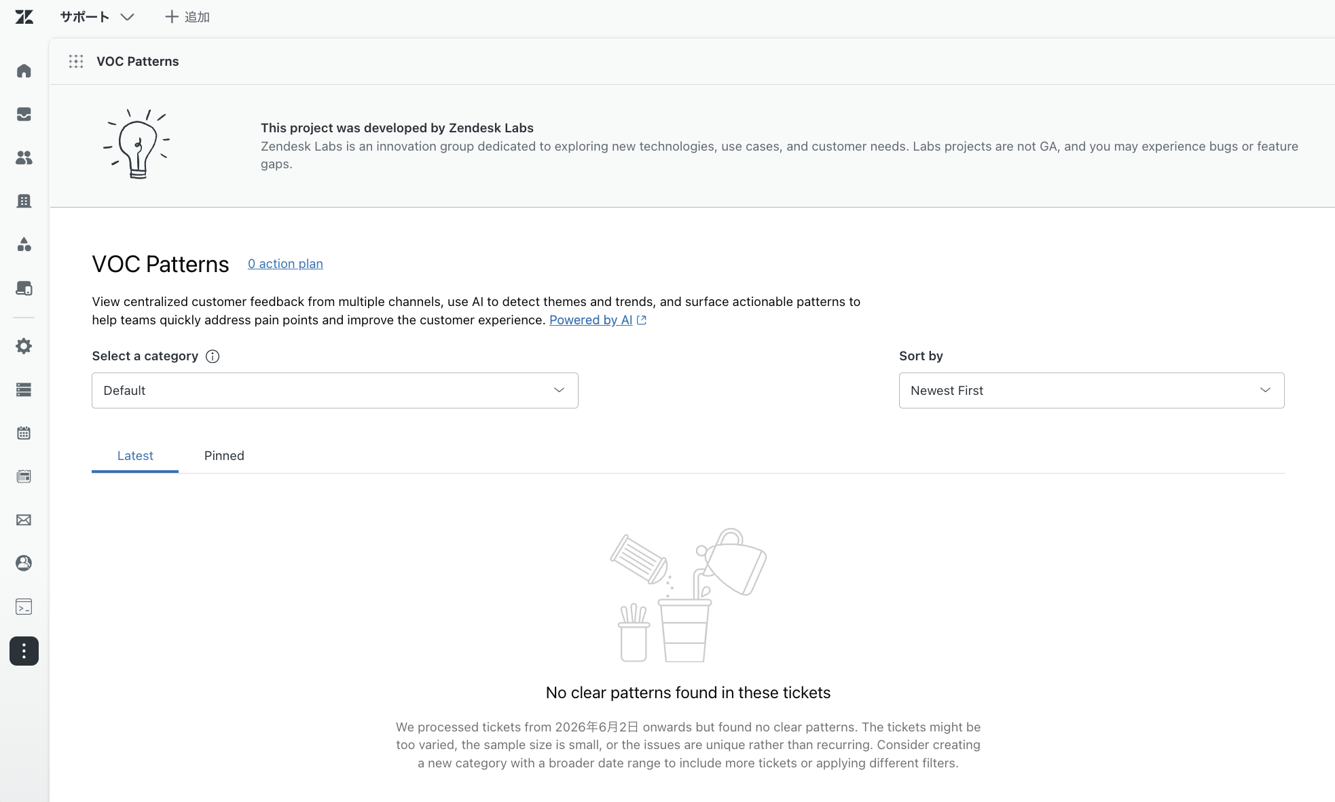Click the 追加 add tab button
The image size is (1335, 802).
(187, 17)
